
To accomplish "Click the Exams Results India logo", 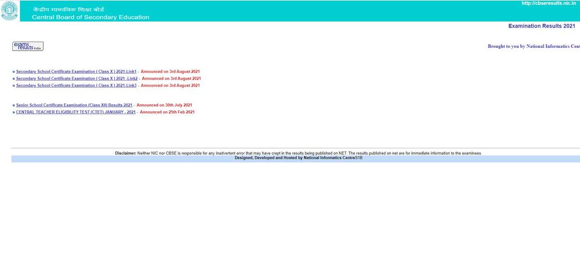I will point(28,46).
